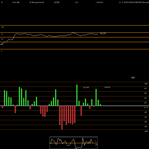Image resolution: width=149 pixels, height=149 pixels.
Task: Click the MR axis label -100
Action: point(146,131)
